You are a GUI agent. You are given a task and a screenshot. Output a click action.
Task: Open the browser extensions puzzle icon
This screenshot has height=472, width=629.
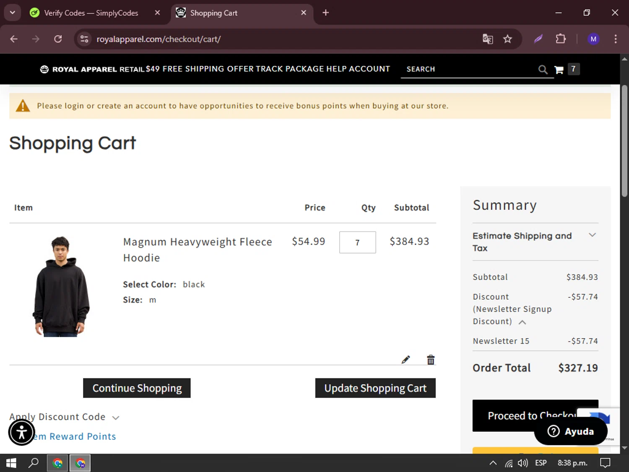click(561, 39)
